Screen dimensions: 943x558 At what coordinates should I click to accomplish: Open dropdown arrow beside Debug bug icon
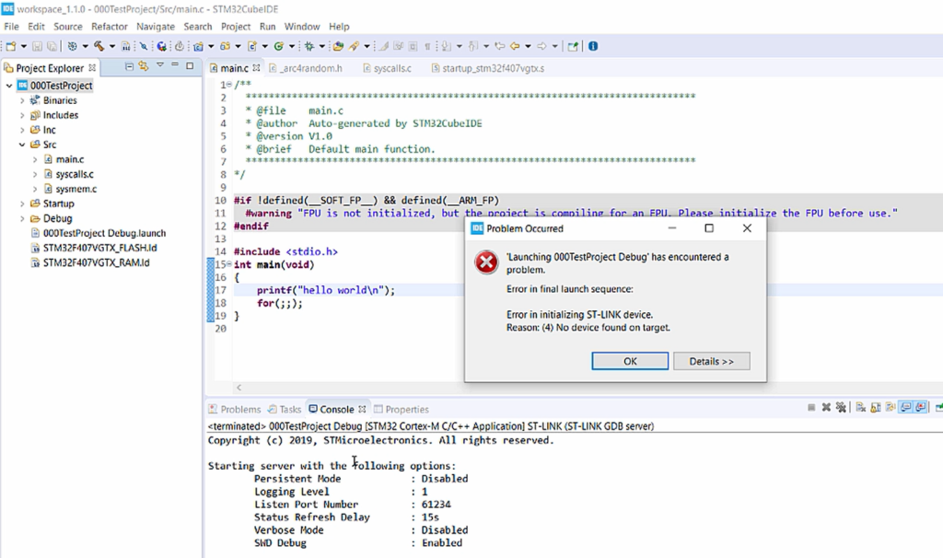tap(321, 46)
